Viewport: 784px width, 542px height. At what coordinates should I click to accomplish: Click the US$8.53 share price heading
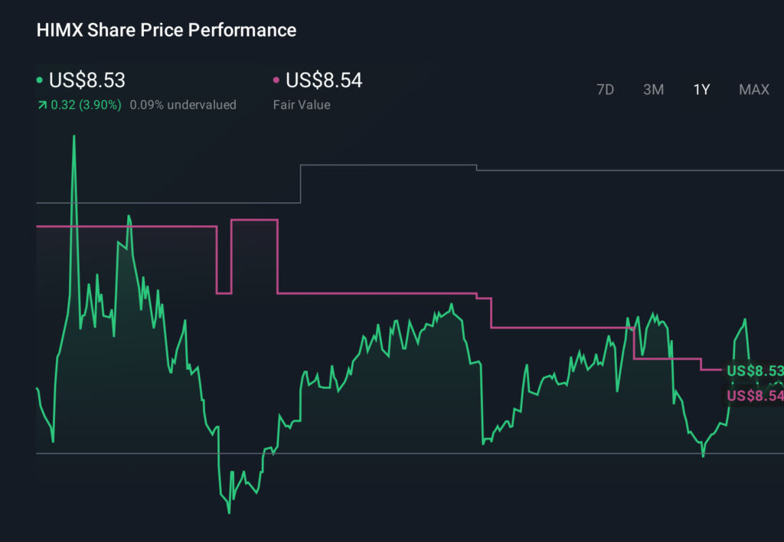tap(87, 80)
